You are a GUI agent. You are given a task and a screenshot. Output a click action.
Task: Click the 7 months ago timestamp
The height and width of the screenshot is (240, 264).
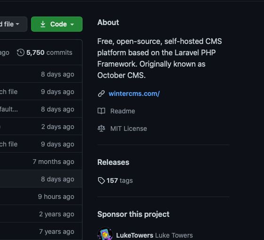tap(53, 162)
